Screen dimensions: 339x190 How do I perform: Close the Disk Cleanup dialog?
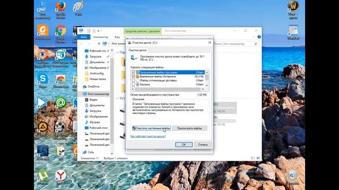(210, 43)
